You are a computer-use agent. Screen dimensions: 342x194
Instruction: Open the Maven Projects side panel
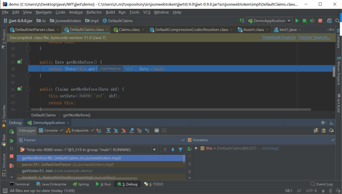coord(339,71)
